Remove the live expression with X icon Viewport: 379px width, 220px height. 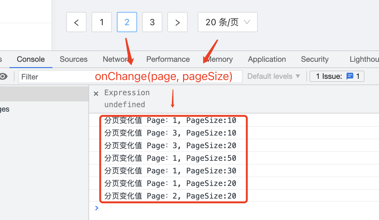[96, 93]
